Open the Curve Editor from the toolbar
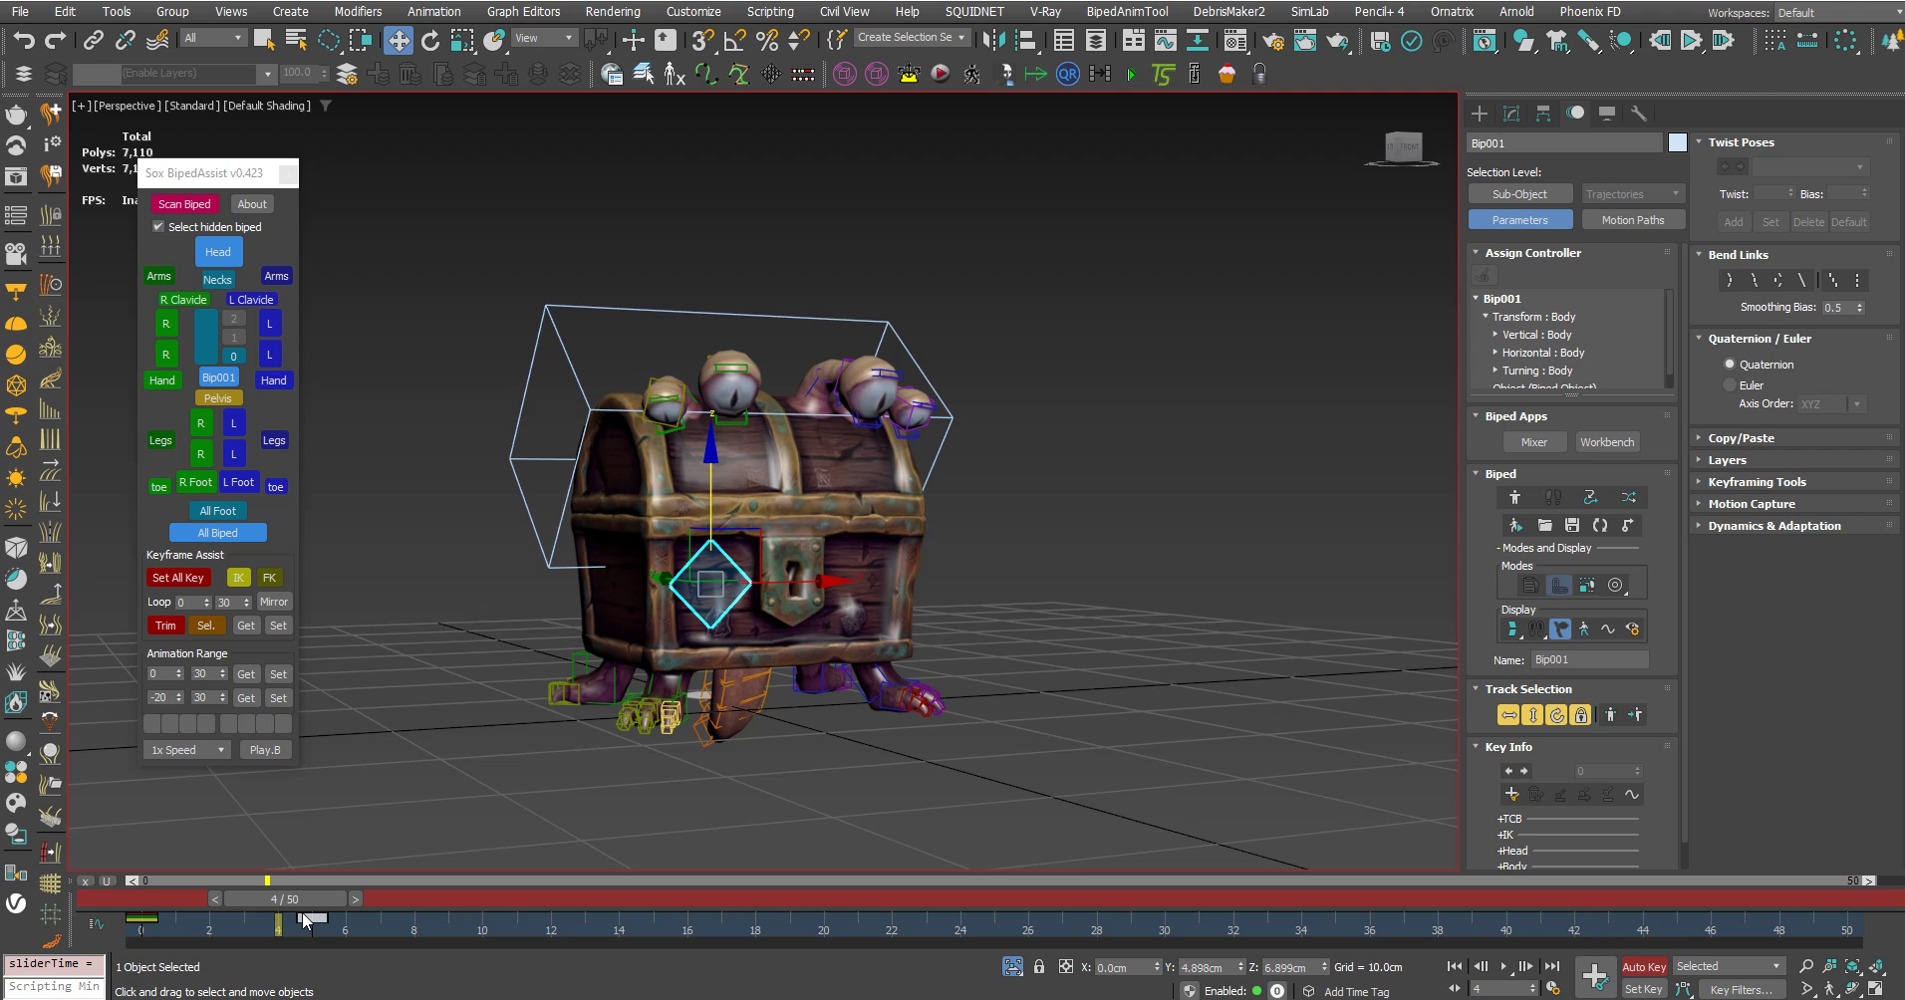This screenshot has width=1905, height=1000. [1165, 40]
